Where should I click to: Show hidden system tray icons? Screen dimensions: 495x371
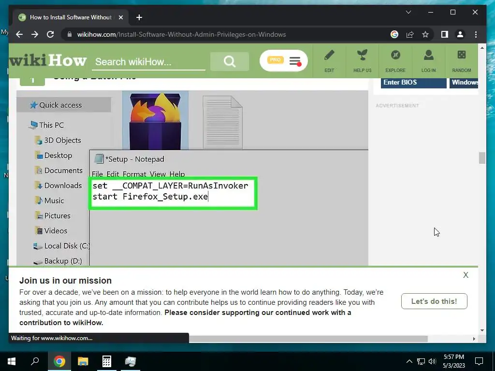[409, 361]
